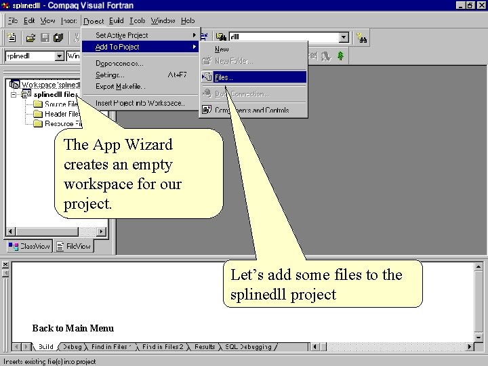Screen dimensions: 488x366
Task: Click the Open file toolbar icon
Action: [x=30, y=38]
